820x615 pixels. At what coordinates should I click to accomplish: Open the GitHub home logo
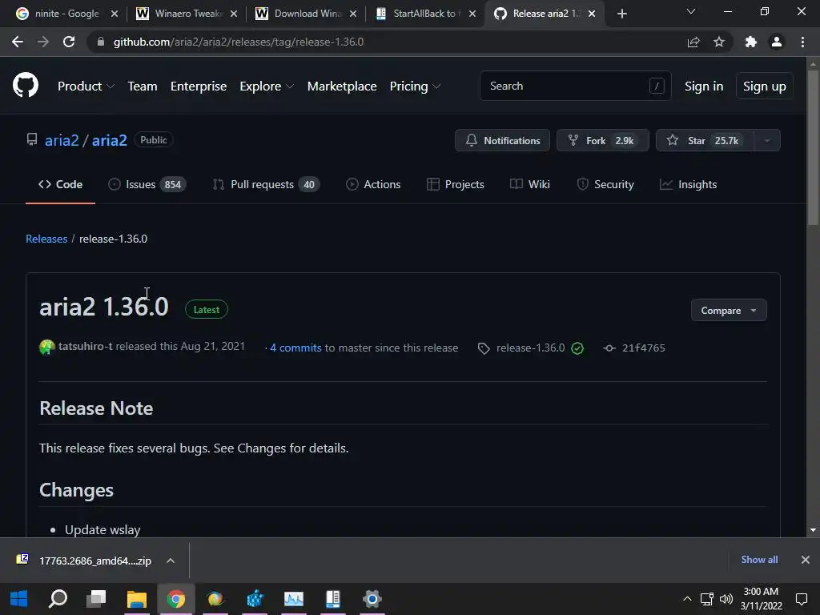[26, 85]
